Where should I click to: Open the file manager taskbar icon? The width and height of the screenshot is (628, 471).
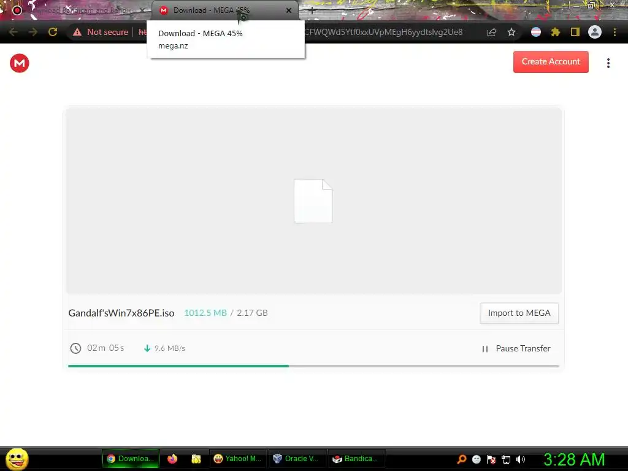(x=196, y=459)
